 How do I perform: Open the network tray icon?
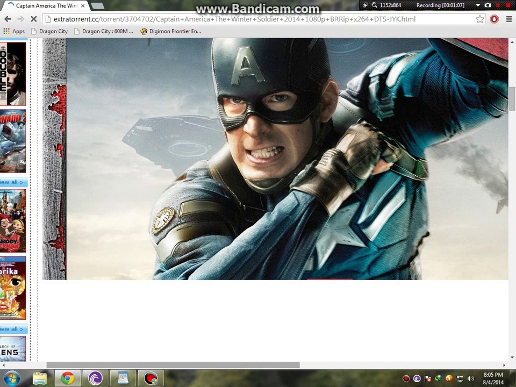460,378
